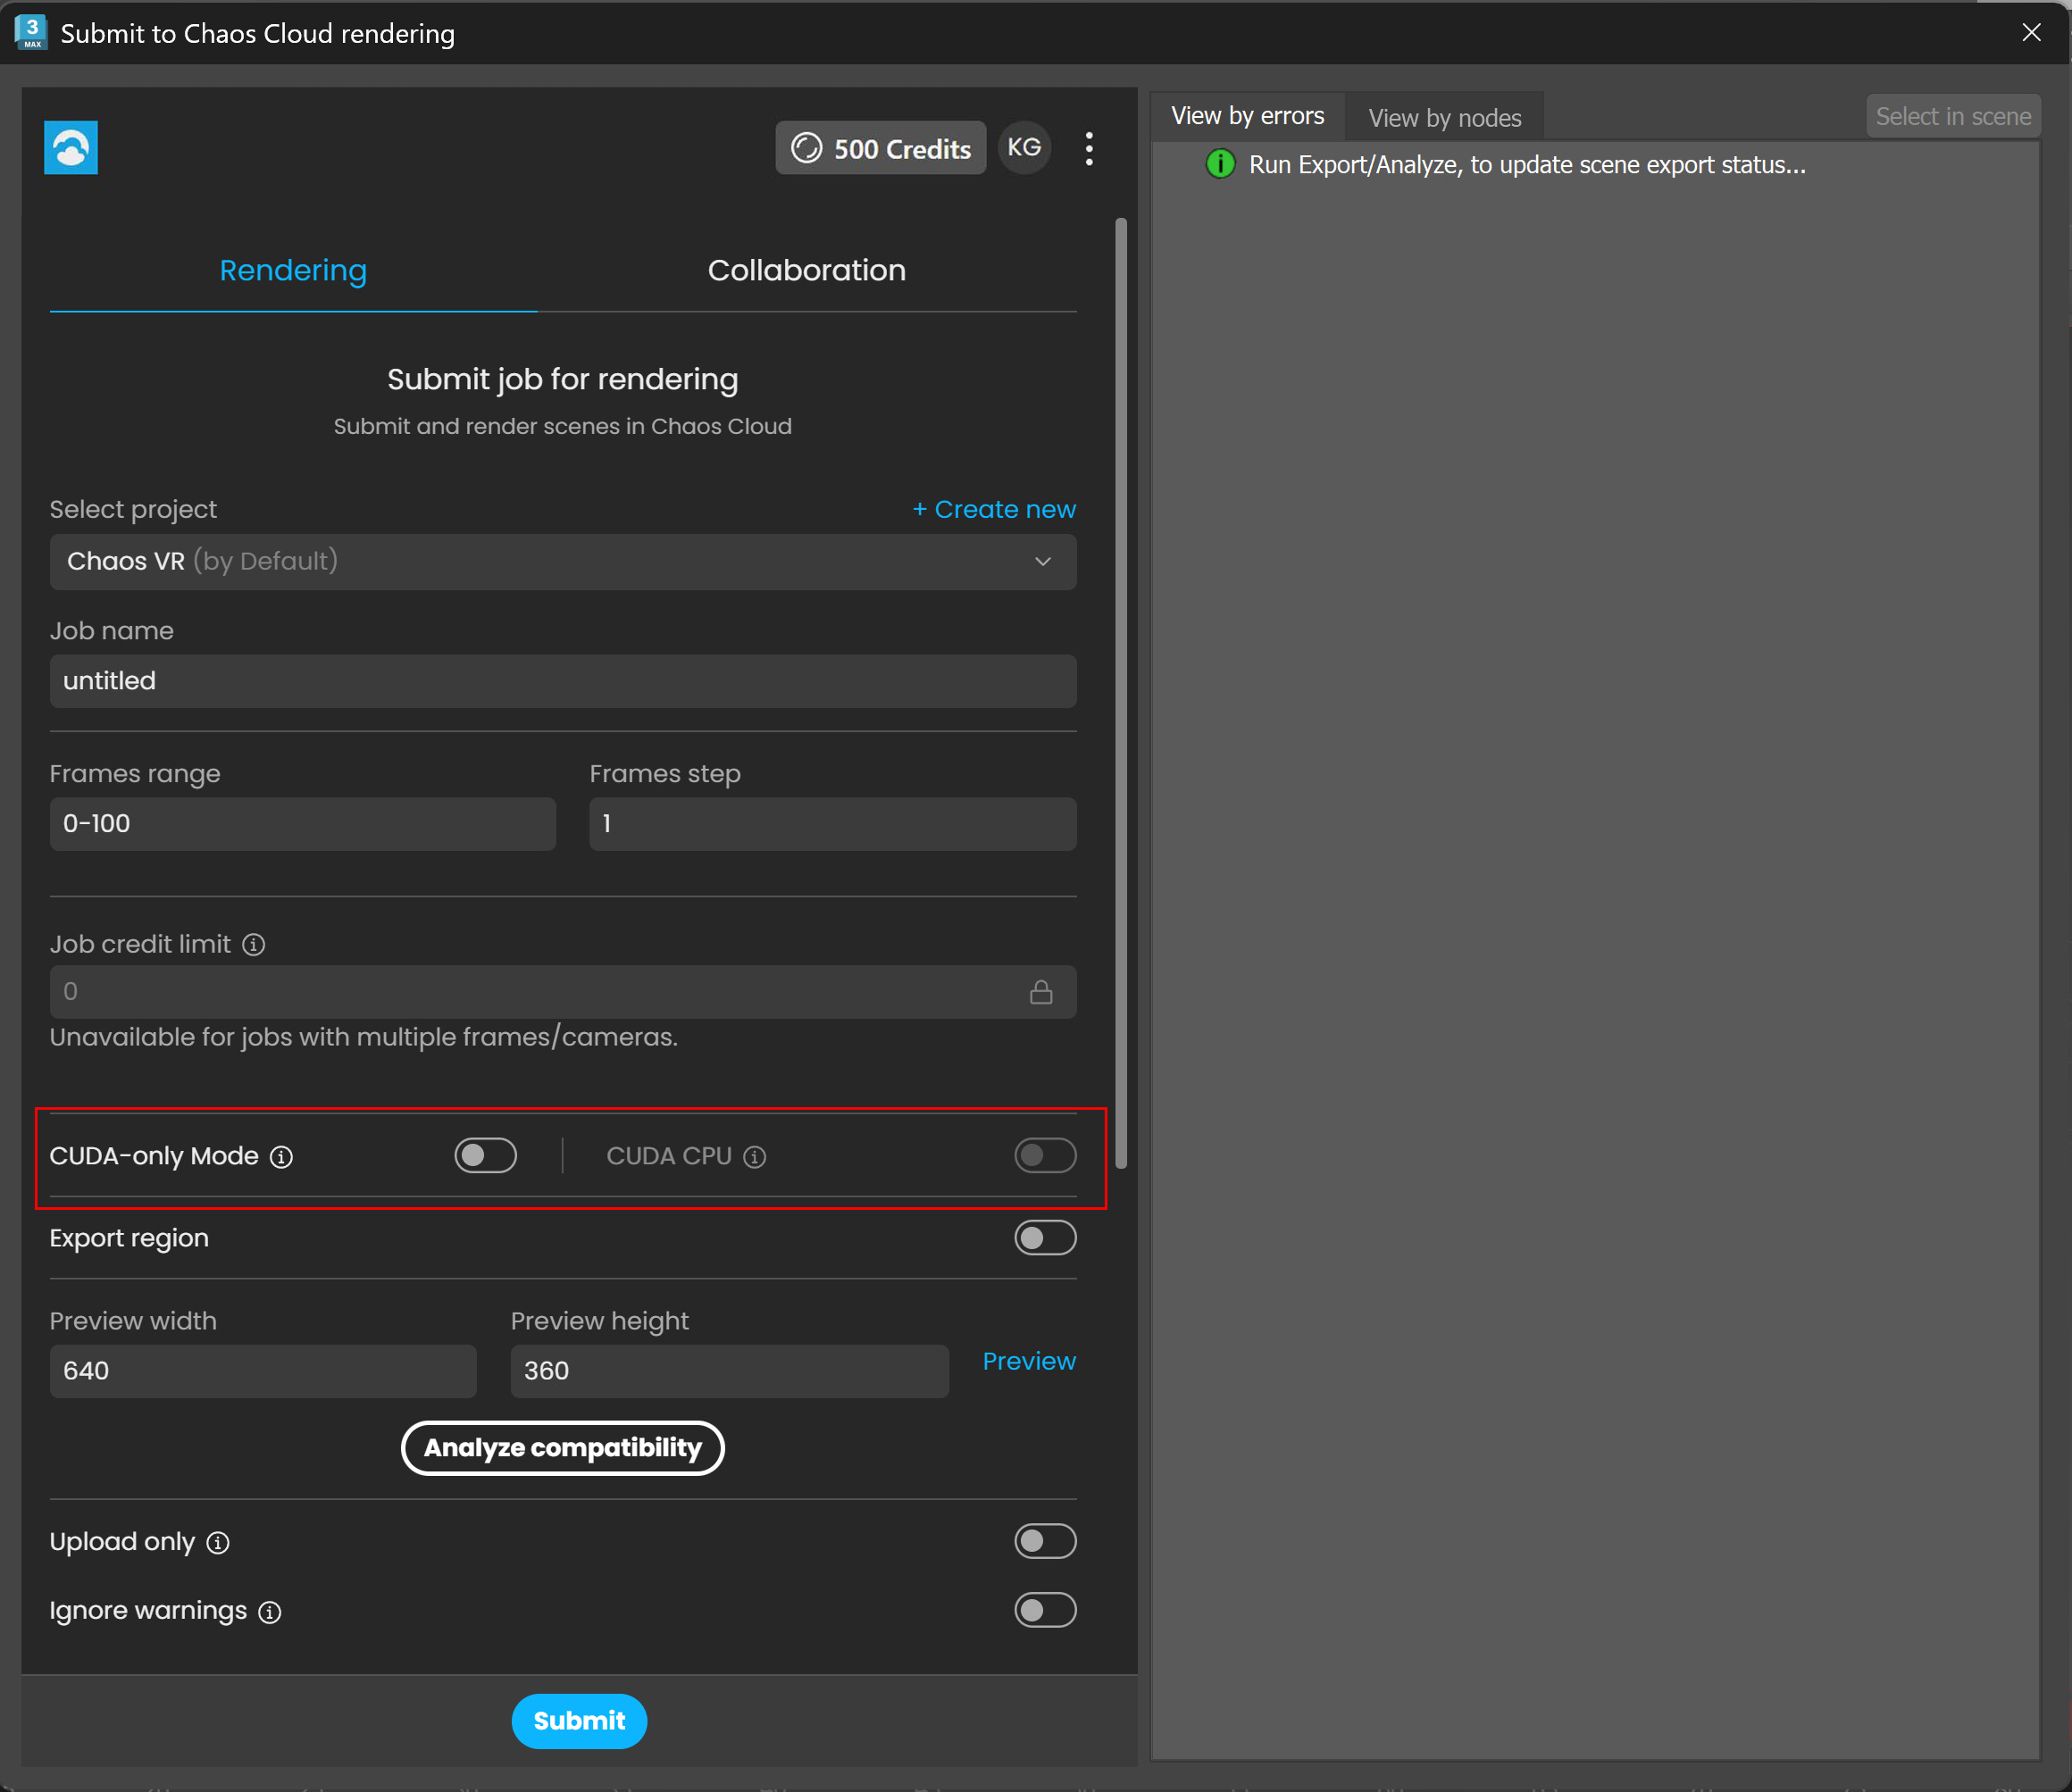Show info for CUDA CPU
The height and width of the screenshot is (1792, 2072).
[755, 1157]
